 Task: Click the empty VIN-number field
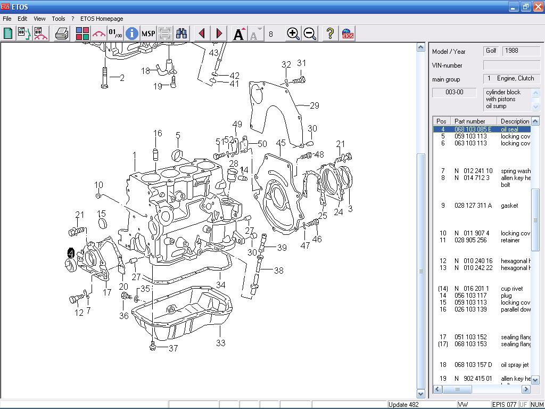pyautogui.click(x=511, y=65)
